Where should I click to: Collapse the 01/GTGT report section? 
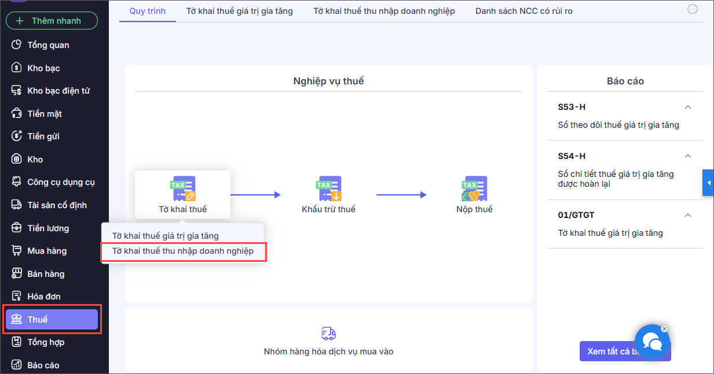(x=688, y=215)
